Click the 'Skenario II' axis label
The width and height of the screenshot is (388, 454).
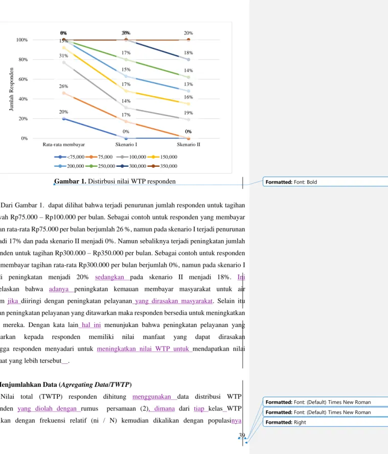coord(189,144)
